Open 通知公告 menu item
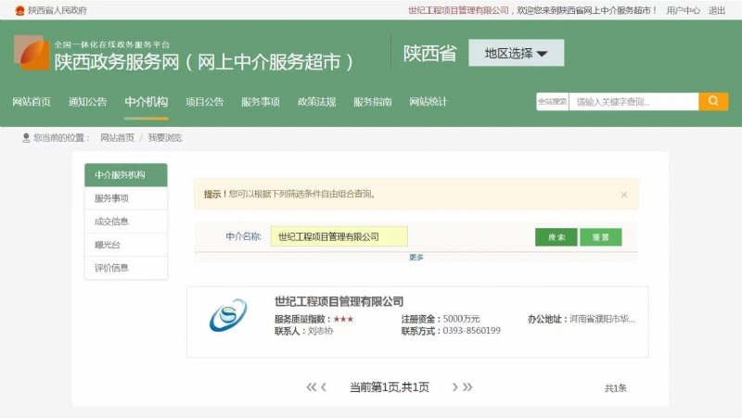Image resolution: width=742 pixels, height=418 pixels. coord(87,102)
